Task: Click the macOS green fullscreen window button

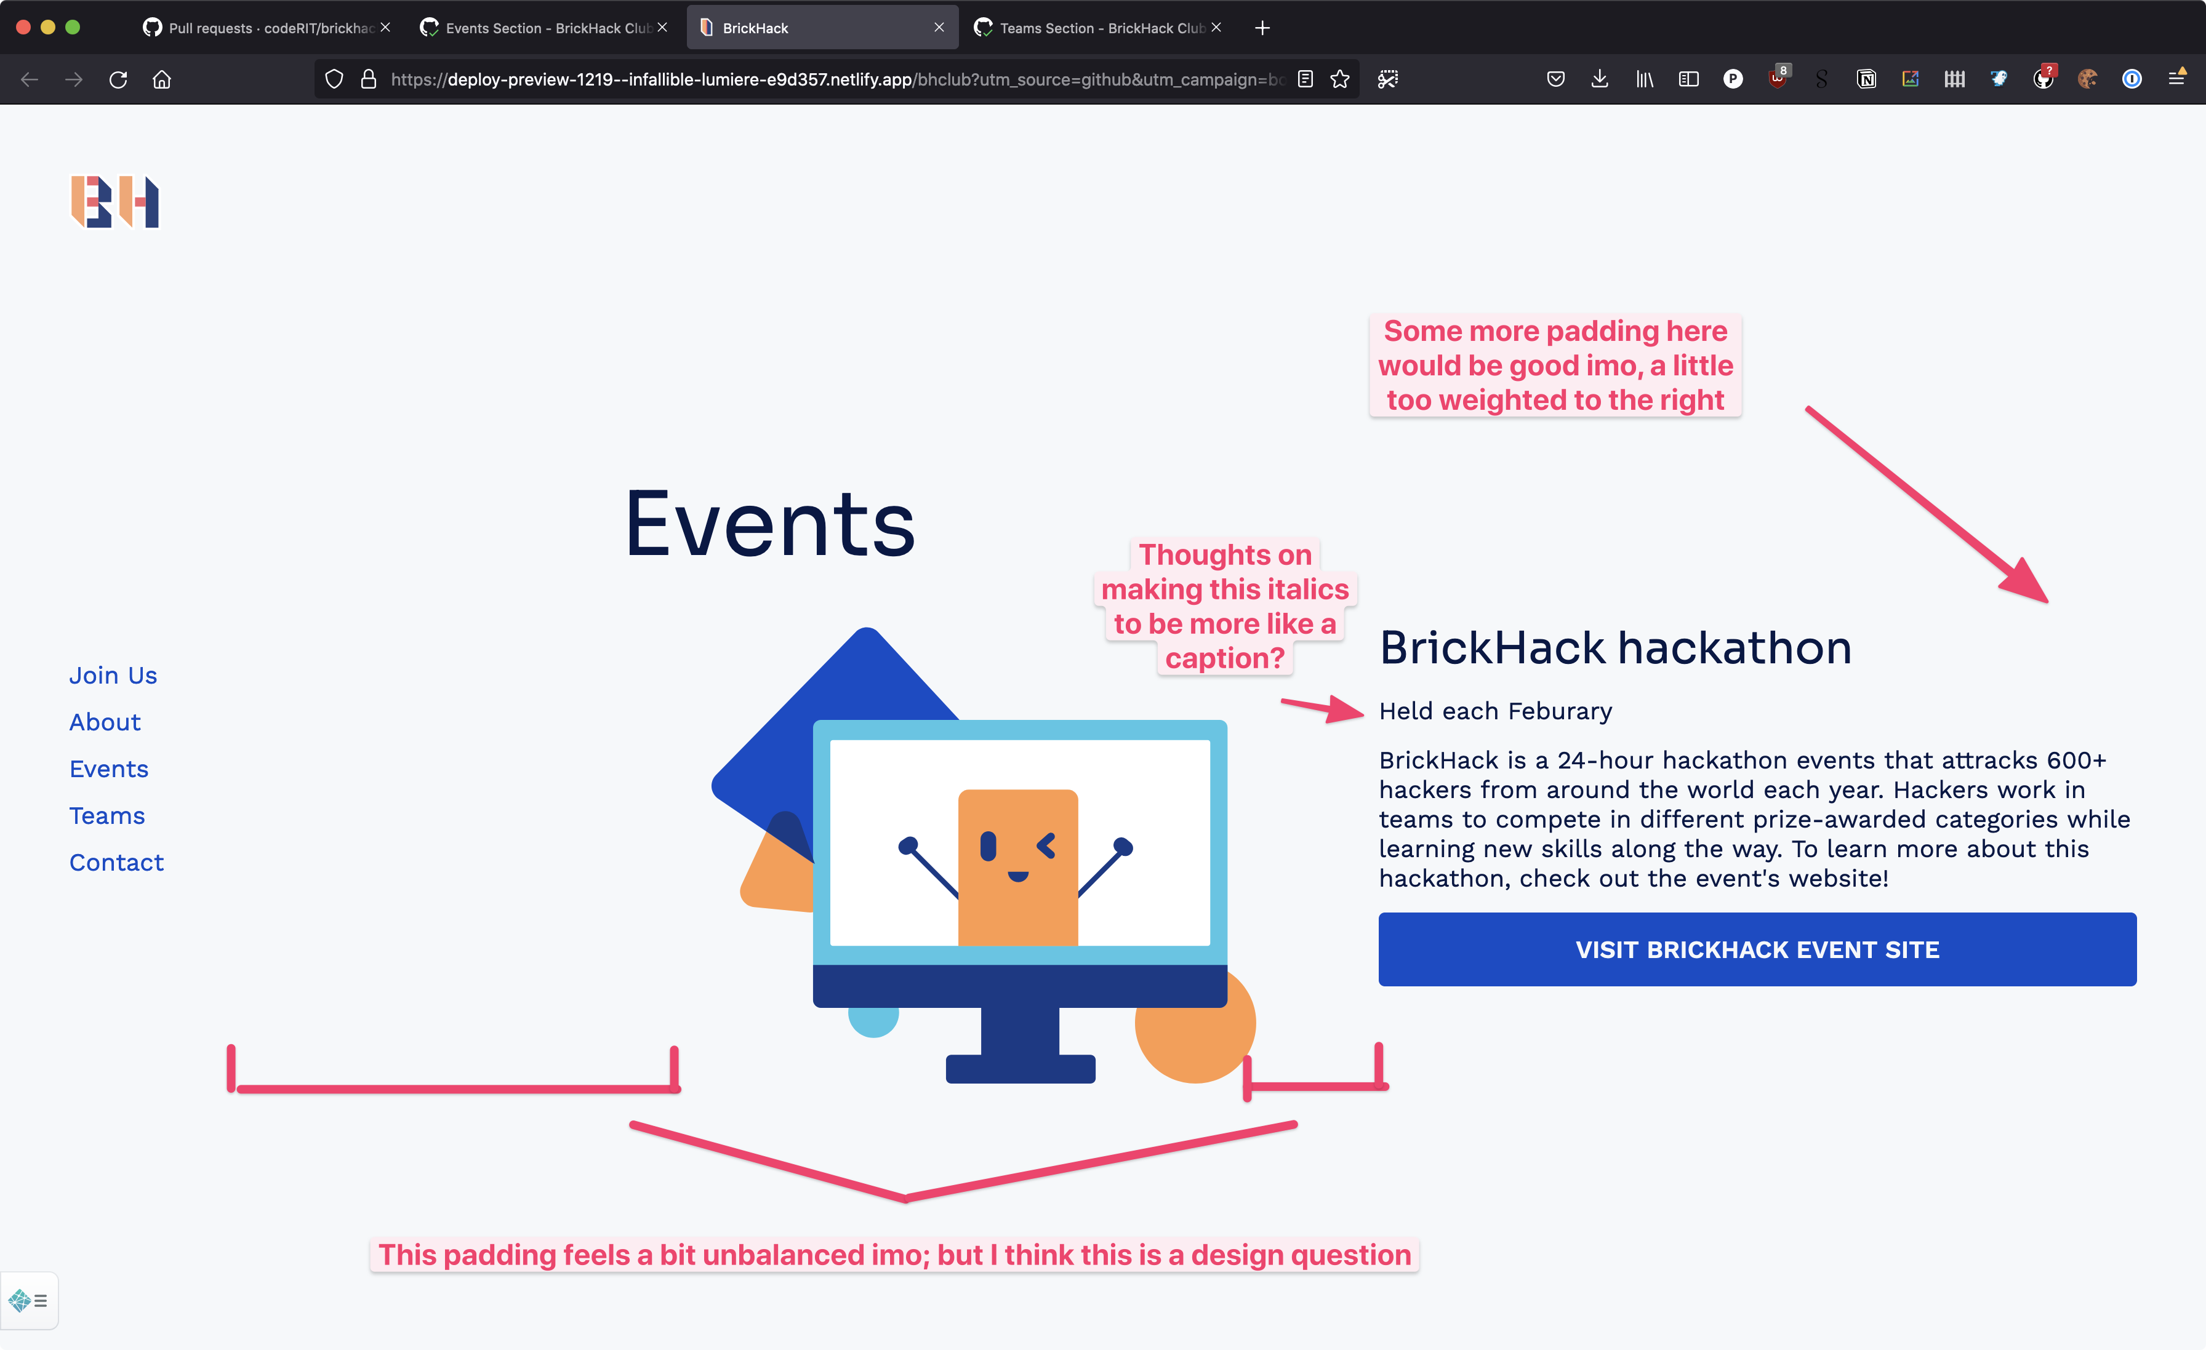Action: [x=73, y=28]
